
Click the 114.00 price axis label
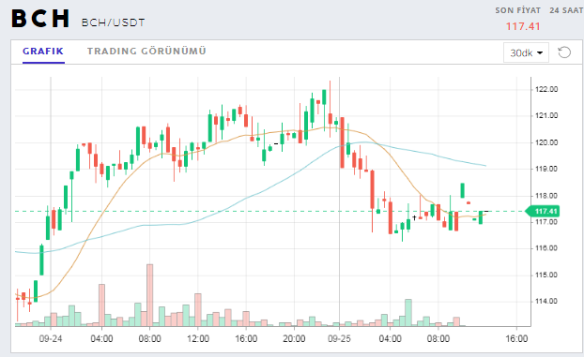[x=546, y=301]
